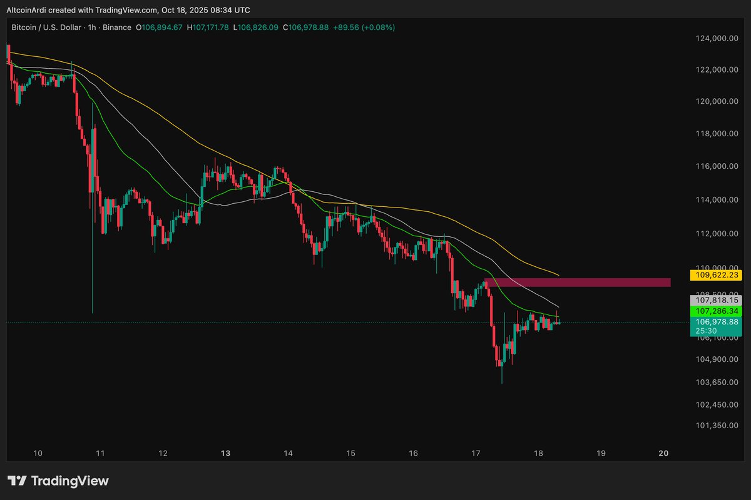The height and width of the screenshot is (500, 751).
Task: Select the green 107,286.34 price tag
Action: [x=715, y=311]
